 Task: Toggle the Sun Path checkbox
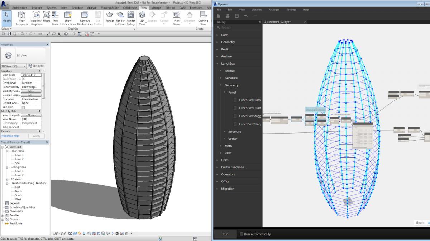23,107
